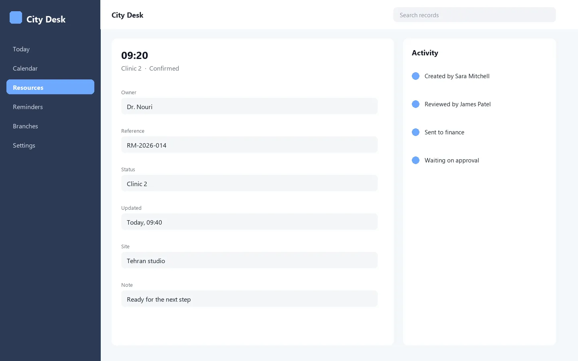Image resolution: width=578 pixels, height=361 pixels.
Task: Open Settings in the sidebar
Action: [x=50, y=145]
